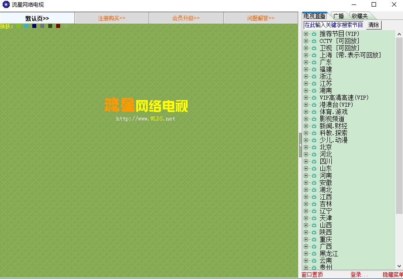The height and width of the screenshot is (279, 403).
Task: Click the channel keyword search field
Action: pos(334,25)
